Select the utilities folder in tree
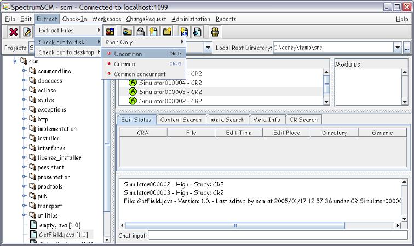The width and height of the screenshot is (414, 246). pyautogui.click(x=48, y=215)
